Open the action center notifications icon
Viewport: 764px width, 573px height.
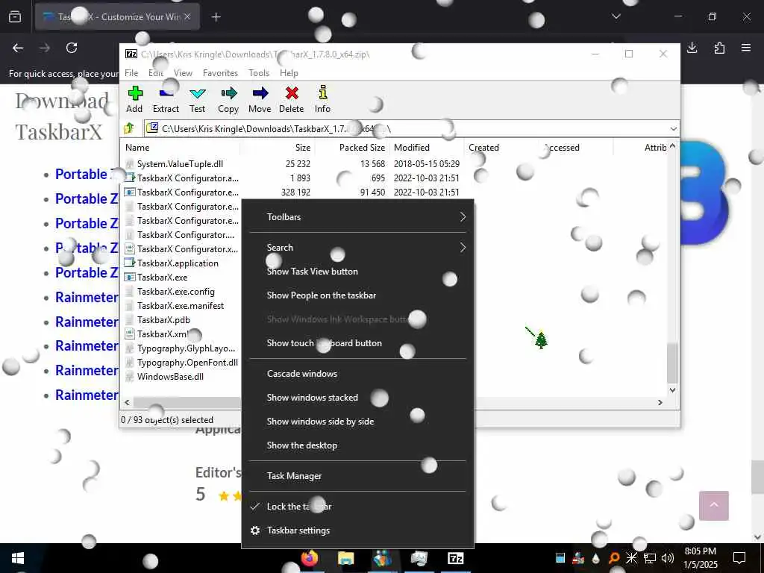coord(739,558)
